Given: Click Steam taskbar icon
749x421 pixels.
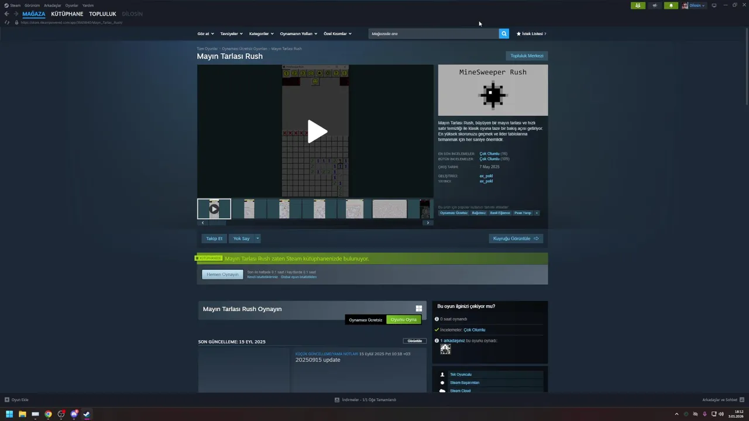Looking at the screenshot, I should click(87, 414).
